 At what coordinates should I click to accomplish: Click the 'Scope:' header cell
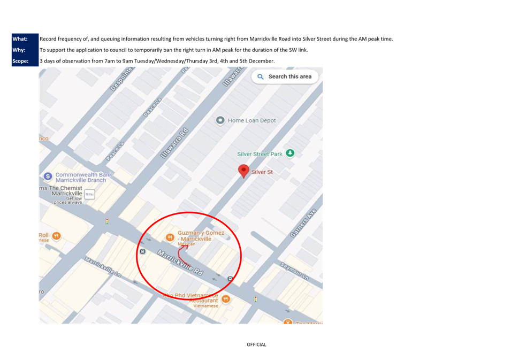tap(25, 62)
